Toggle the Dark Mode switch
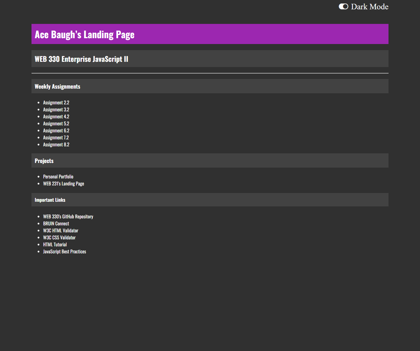420x351 pixels. click(343, 7)
